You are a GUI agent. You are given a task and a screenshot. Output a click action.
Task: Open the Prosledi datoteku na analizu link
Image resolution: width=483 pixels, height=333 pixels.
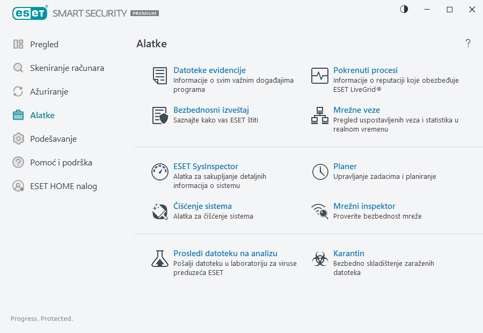[x=225, y=254]
